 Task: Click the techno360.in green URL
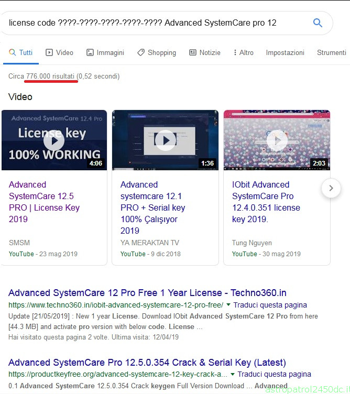[116, 305]
